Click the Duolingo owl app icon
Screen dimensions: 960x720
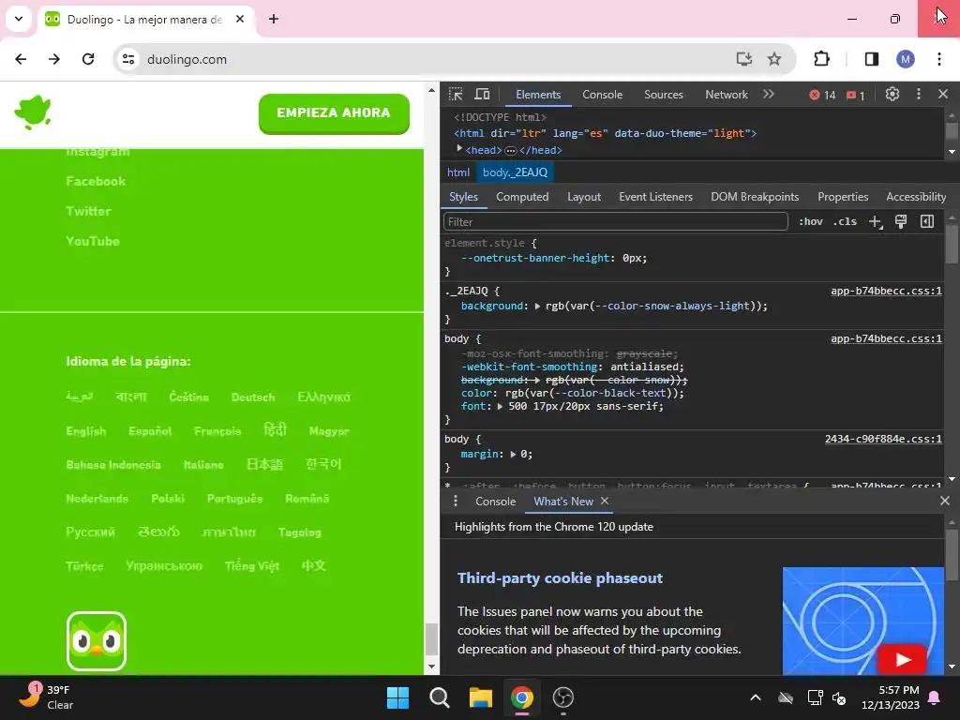click(x=97, y=641)
